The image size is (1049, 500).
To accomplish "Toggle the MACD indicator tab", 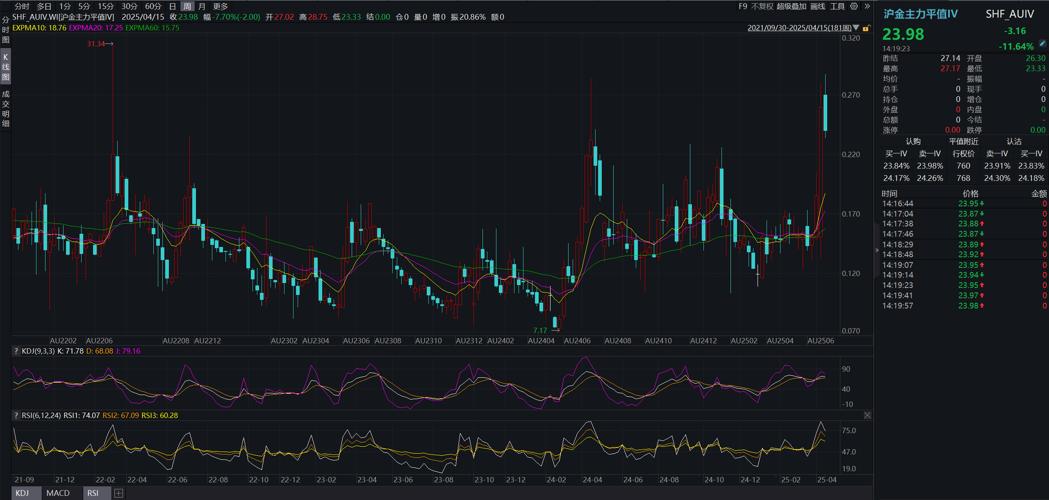I will (x=58, y=493).
